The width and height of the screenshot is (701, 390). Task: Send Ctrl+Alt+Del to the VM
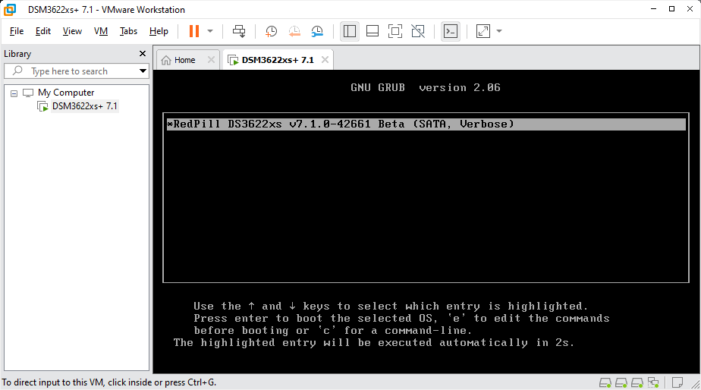coord(239,31)
